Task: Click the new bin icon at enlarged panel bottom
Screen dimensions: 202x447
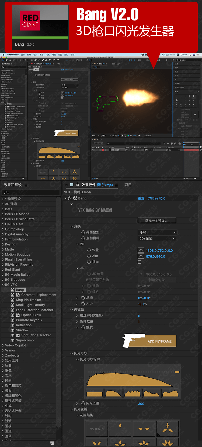Action: pyautogui.click(x=52, y=443)
